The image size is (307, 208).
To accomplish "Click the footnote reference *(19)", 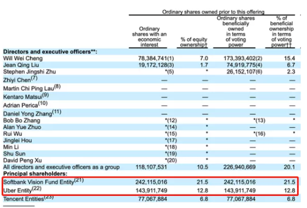I will pyautogui.click(x=171, y=154).
